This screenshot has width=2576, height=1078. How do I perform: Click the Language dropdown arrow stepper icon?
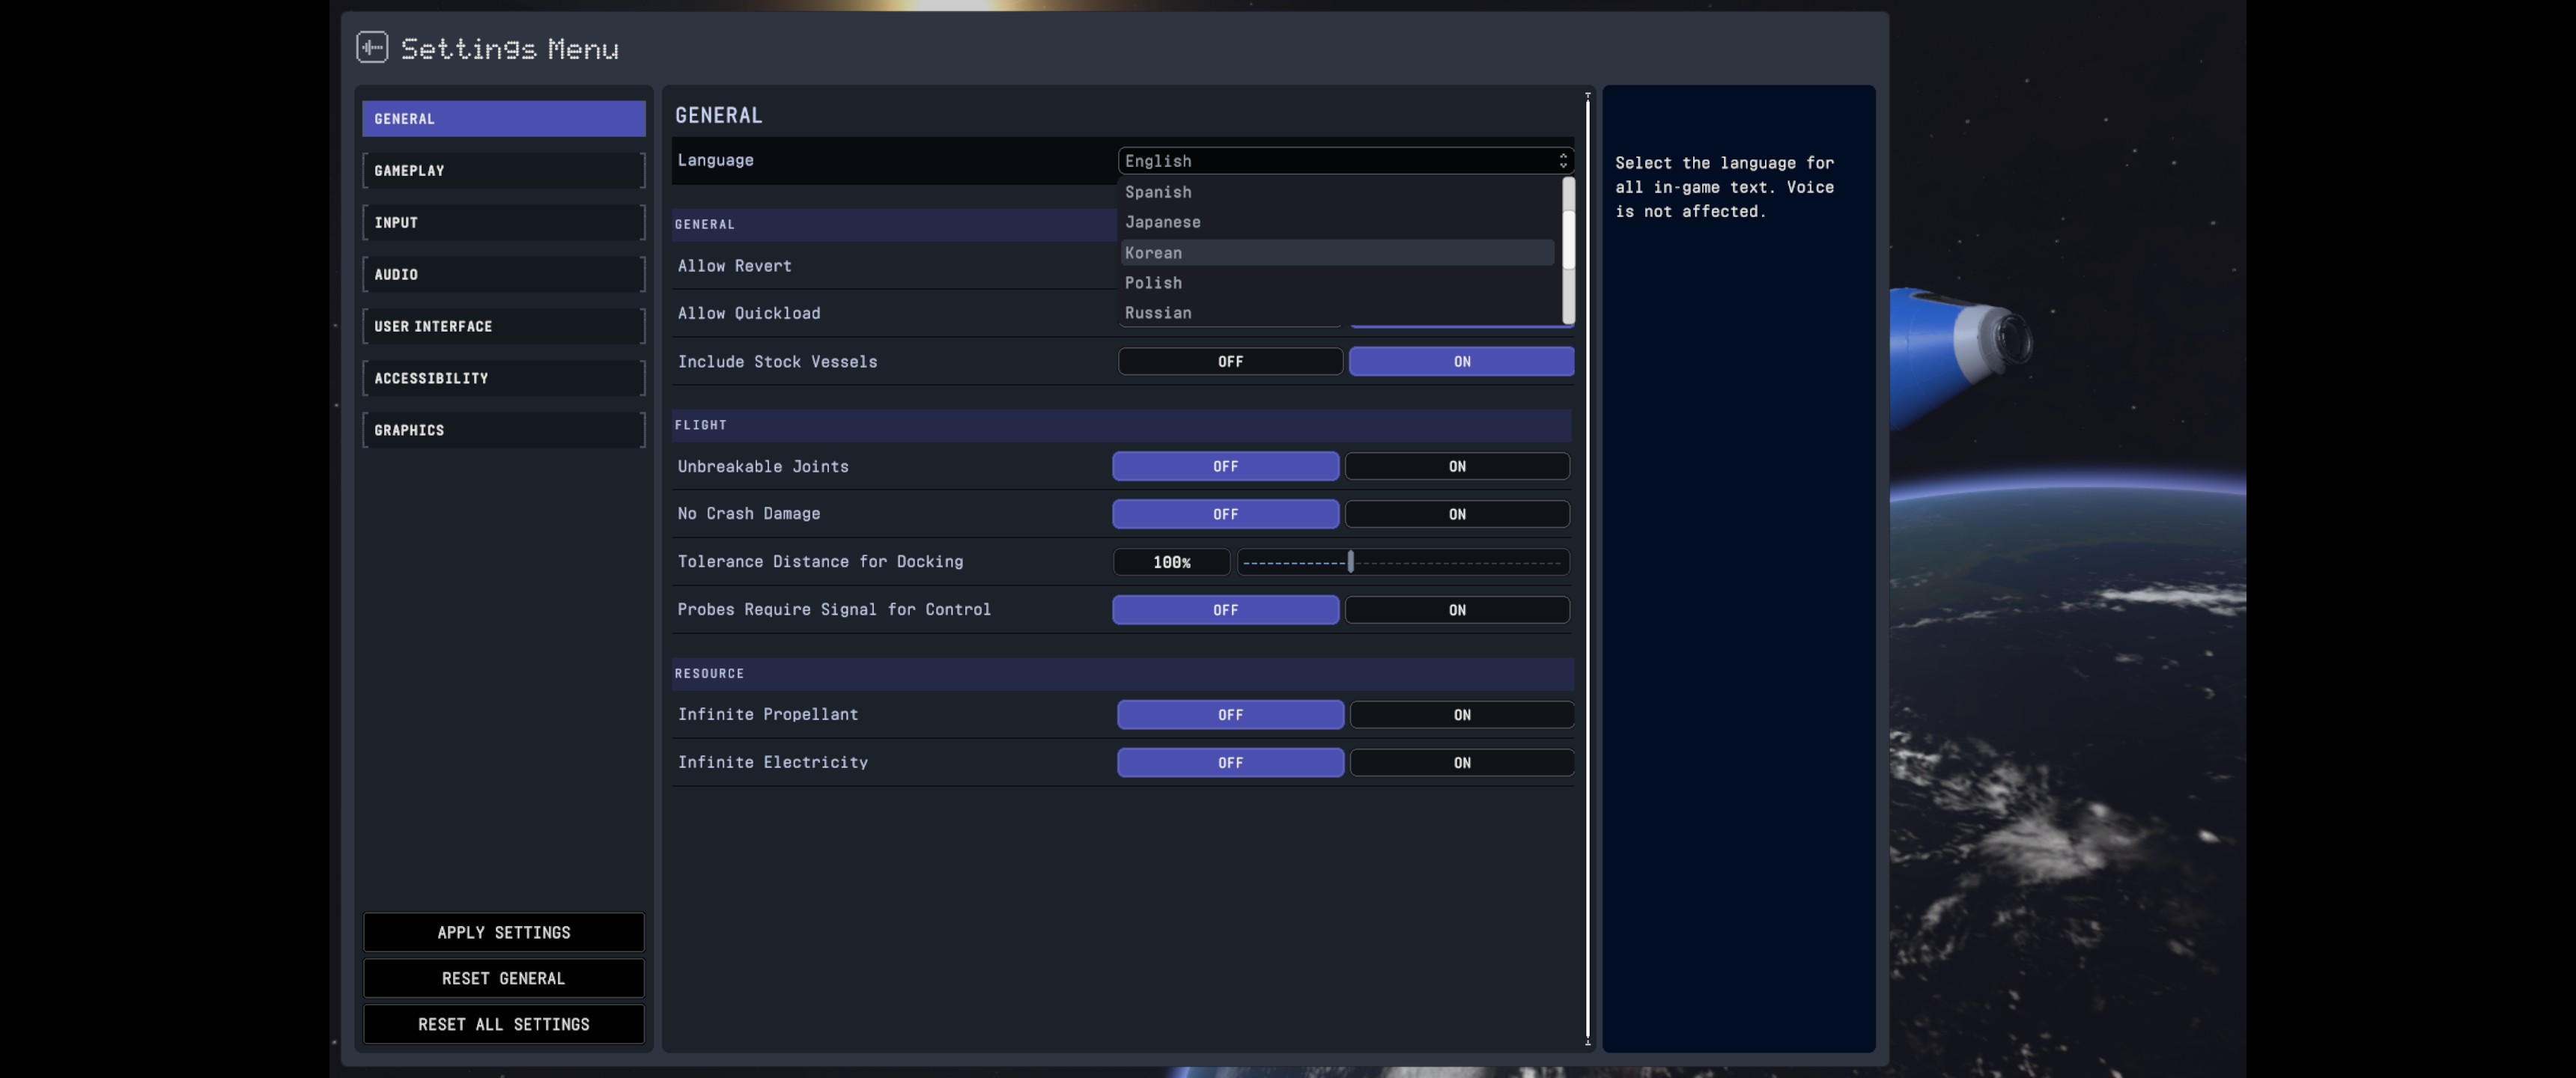(1562, 161)
